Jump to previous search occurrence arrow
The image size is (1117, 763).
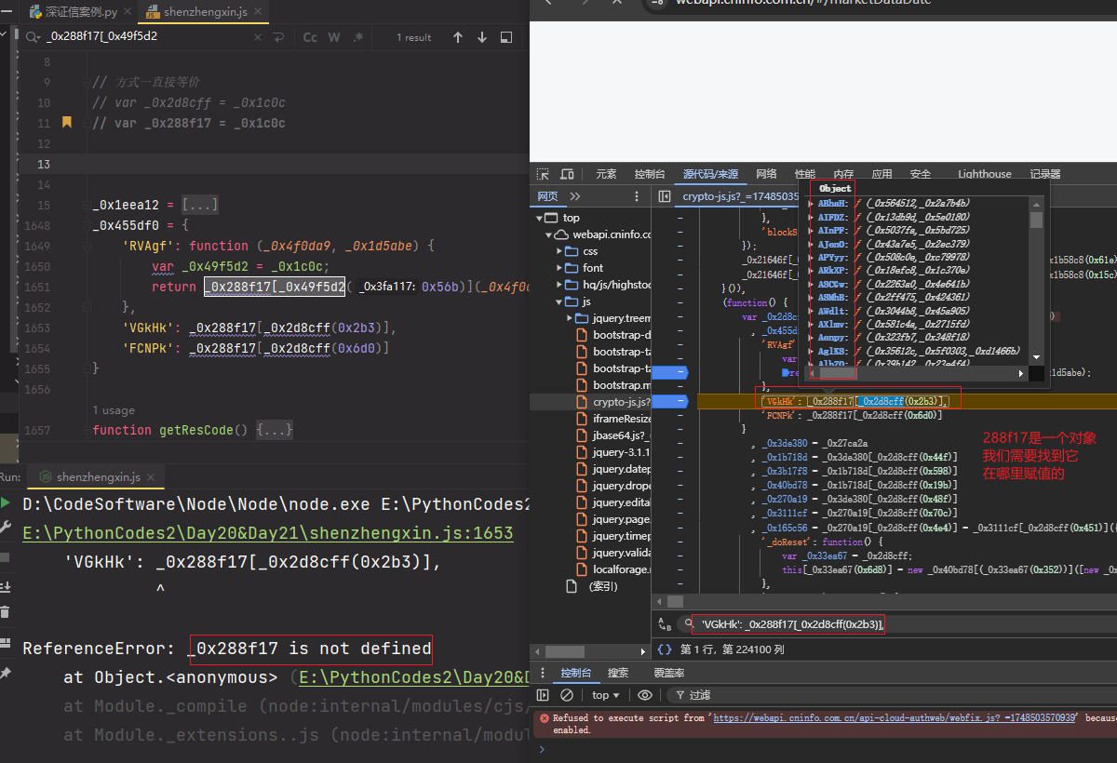tap(458, 37)
